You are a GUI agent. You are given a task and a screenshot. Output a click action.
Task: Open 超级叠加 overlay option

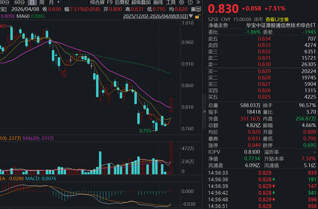(x=141, y=3)
